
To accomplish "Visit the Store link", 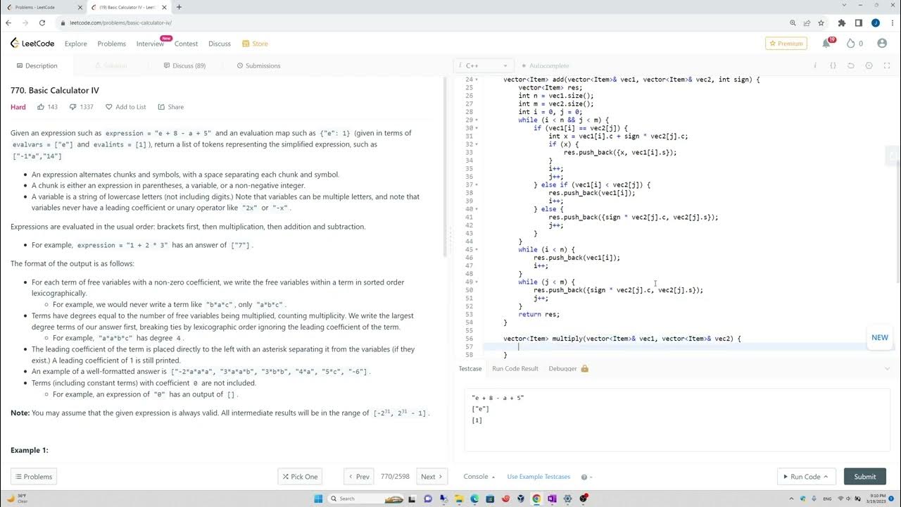I will (x=255, y=44).
